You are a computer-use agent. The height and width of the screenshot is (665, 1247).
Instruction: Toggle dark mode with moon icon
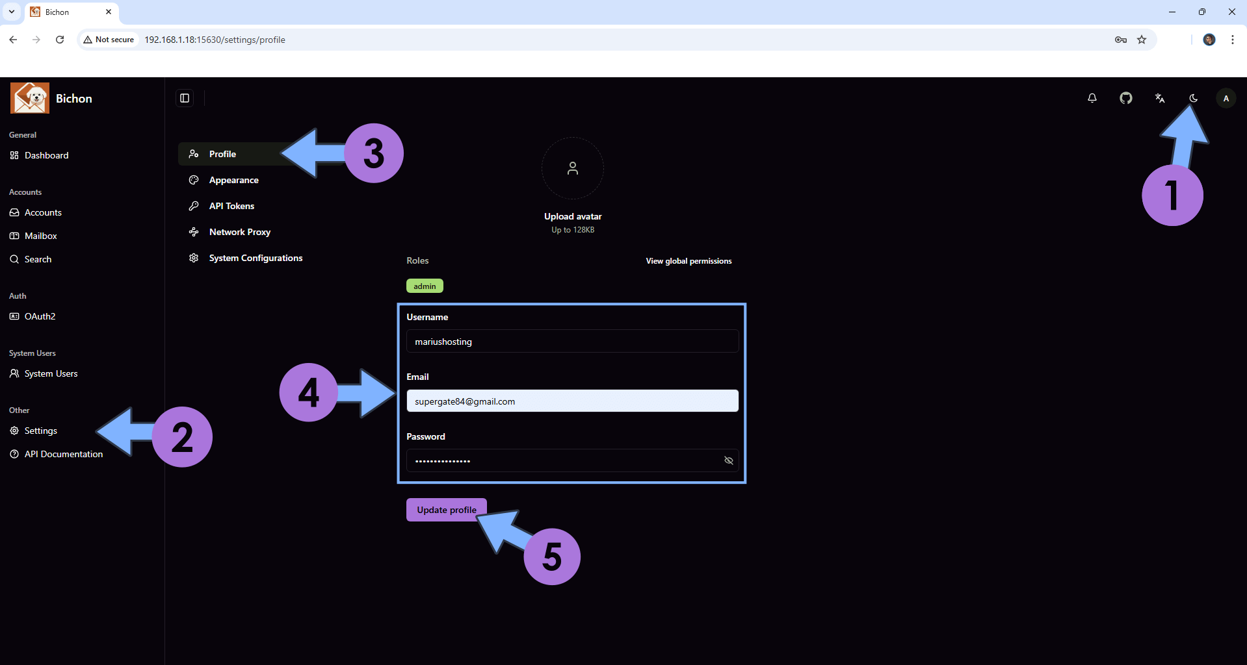coord(1194,98)
